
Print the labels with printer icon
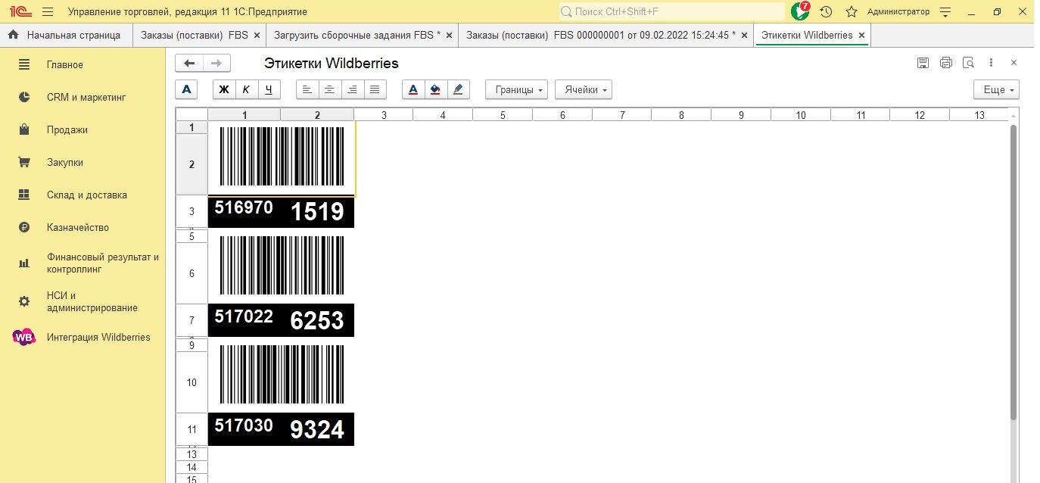tap(945, 63)
